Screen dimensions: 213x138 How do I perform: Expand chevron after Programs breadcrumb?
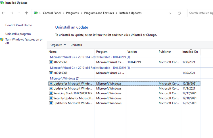pyautogui.click(x=81, y=13)
